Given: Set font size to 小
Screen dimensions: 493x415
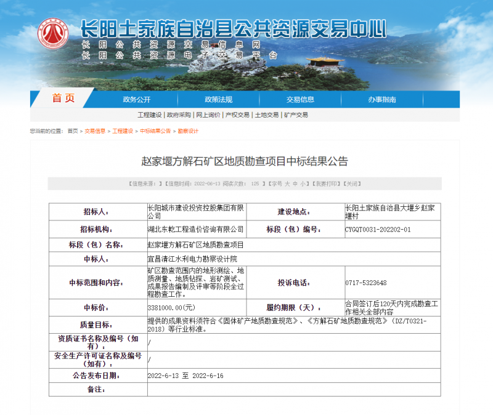Looking at the screenshot, I should [x=303, y=183].
